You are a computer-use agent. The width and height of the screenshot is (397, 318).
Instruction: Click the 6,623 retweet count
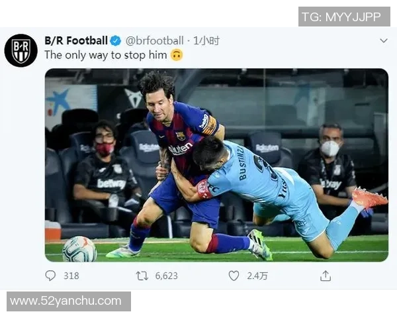click(x=165, y=276)
